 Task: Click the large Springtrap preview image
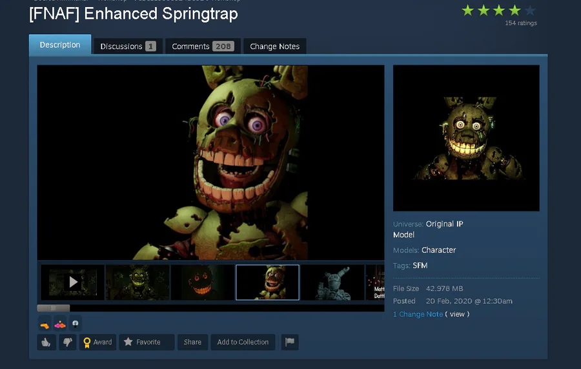pos(210,163)
